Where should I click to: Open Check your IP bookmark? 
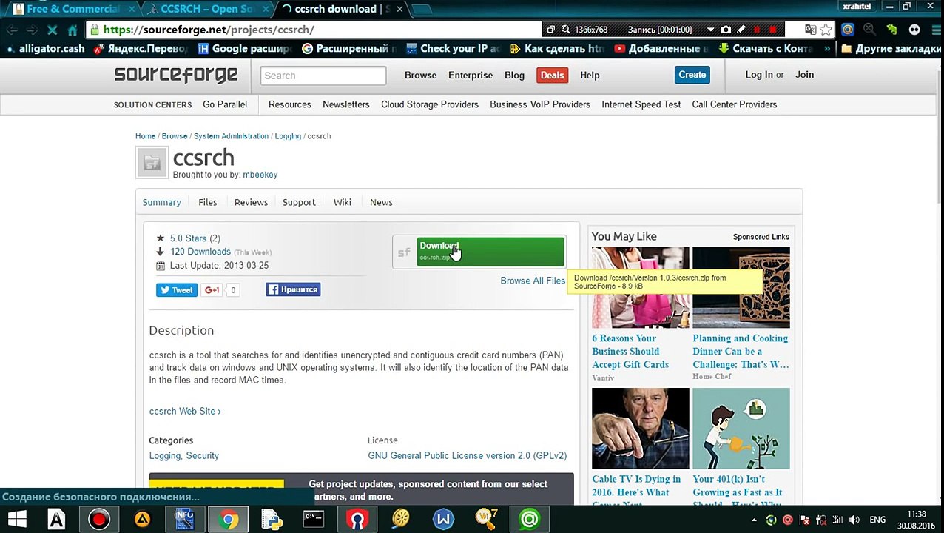(x=453, y=49)
